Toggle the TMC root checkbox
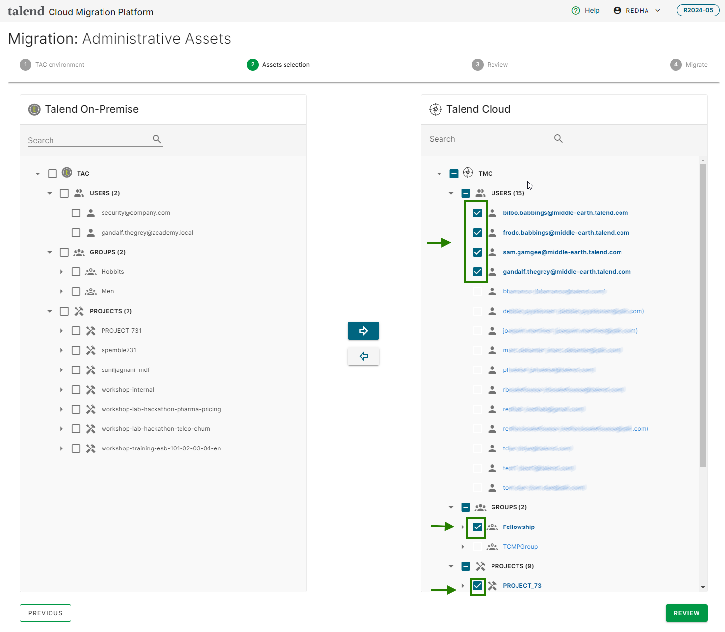The height and width of the screenshot is (632, 725). pyautogui.click(x=454, y=174)
